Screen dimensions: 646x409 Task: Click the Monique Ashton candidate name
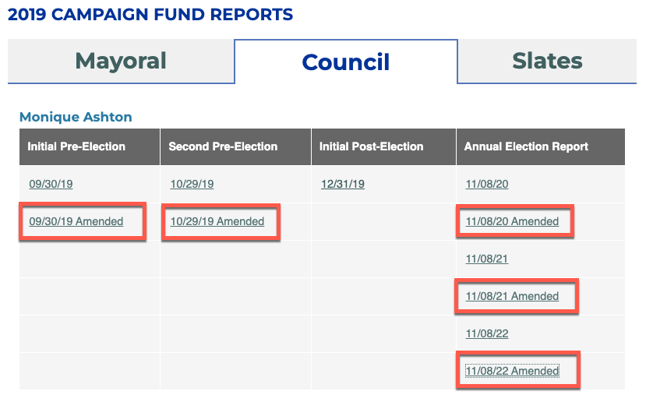76,117
